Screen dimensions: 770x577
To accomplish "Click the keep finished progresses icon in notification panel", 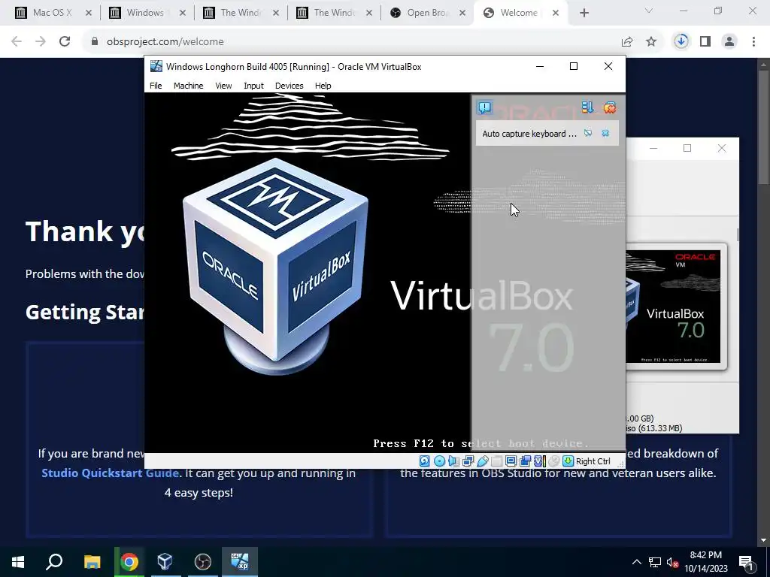I will [x=587, y=107].
